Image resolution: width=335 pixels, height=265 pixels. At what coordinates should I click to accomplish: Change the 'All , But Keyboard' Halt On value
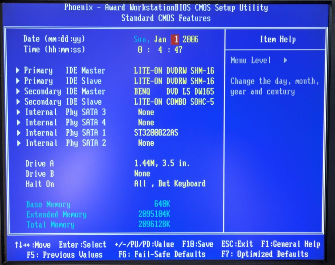[170, 183]
